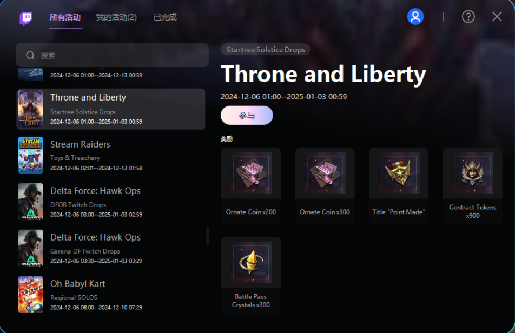Open the Oh Baby! Kart thumbnail
This screenshot has width=515, height=333.
point(30,295)
